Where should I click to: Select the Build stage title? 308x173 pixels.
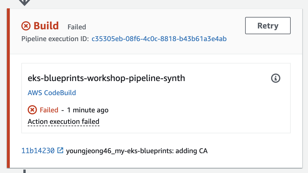point(46,26)
